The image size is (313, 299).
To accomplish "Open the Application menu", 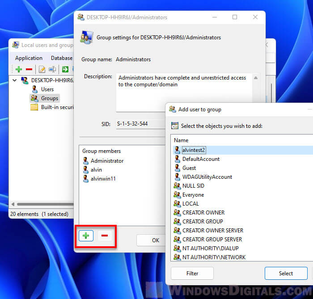I will [29, 58].
